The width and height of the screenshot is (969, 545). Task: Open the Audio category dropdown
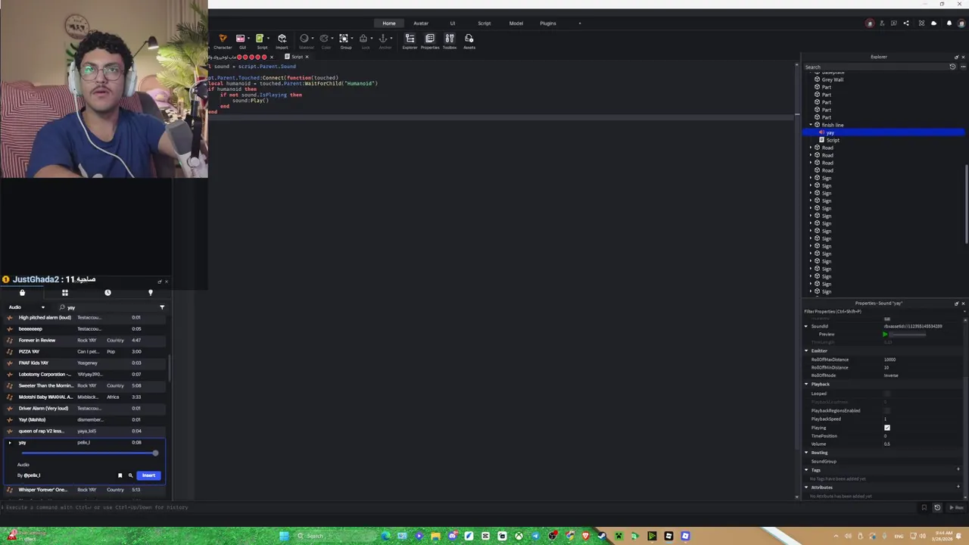coord(26,307)
